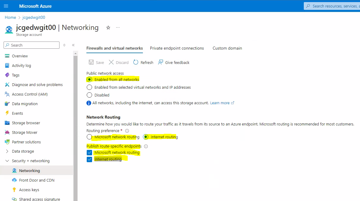The image size is (360, 201).
Task: Click the Partner solutions icon
Action: (7, 142)
